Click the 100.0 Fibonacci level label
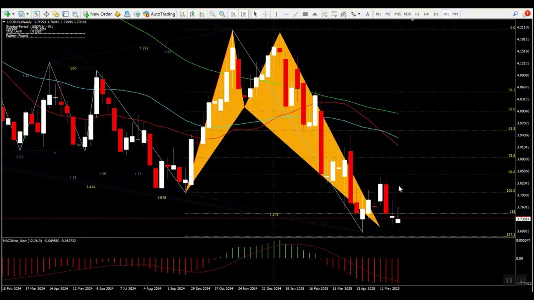The image size is (534, 300). click(x=511, y=191)
